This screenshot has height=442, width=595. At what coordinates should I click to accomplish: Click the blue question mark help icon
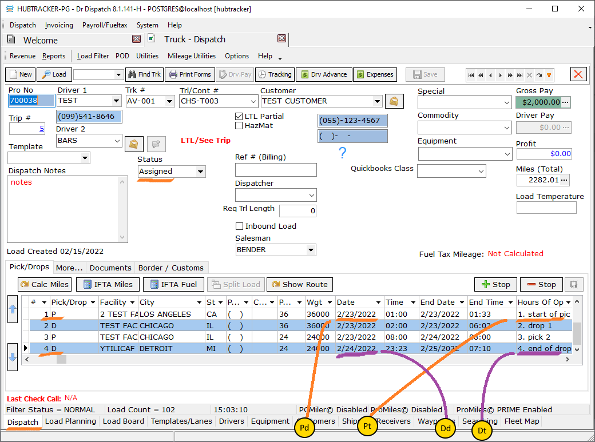(342, 153)
